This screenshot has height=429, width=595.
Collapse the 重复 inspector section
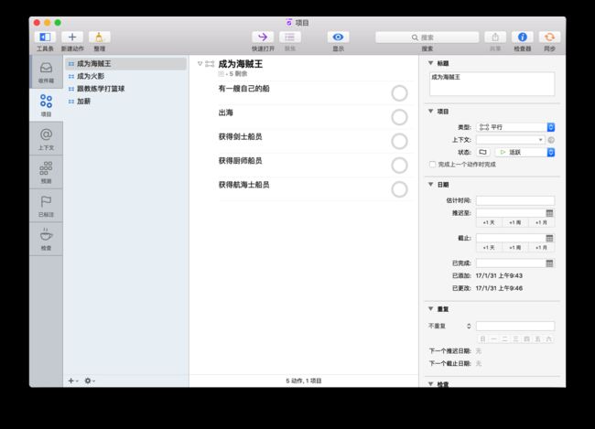(x=431, y=309)
